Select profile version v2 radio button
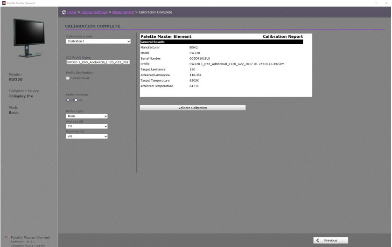Screen dimensions: 392x247 coord(68,100)
